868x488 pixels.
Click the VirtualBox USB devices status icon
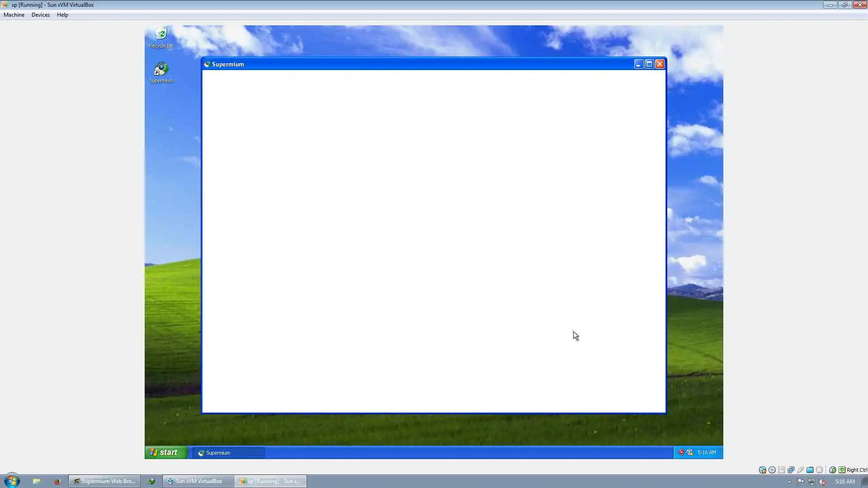coord(801,470)
